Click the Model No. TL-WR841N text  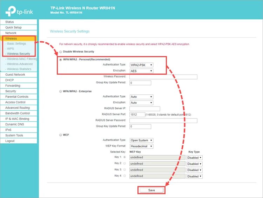coord(66,13)
